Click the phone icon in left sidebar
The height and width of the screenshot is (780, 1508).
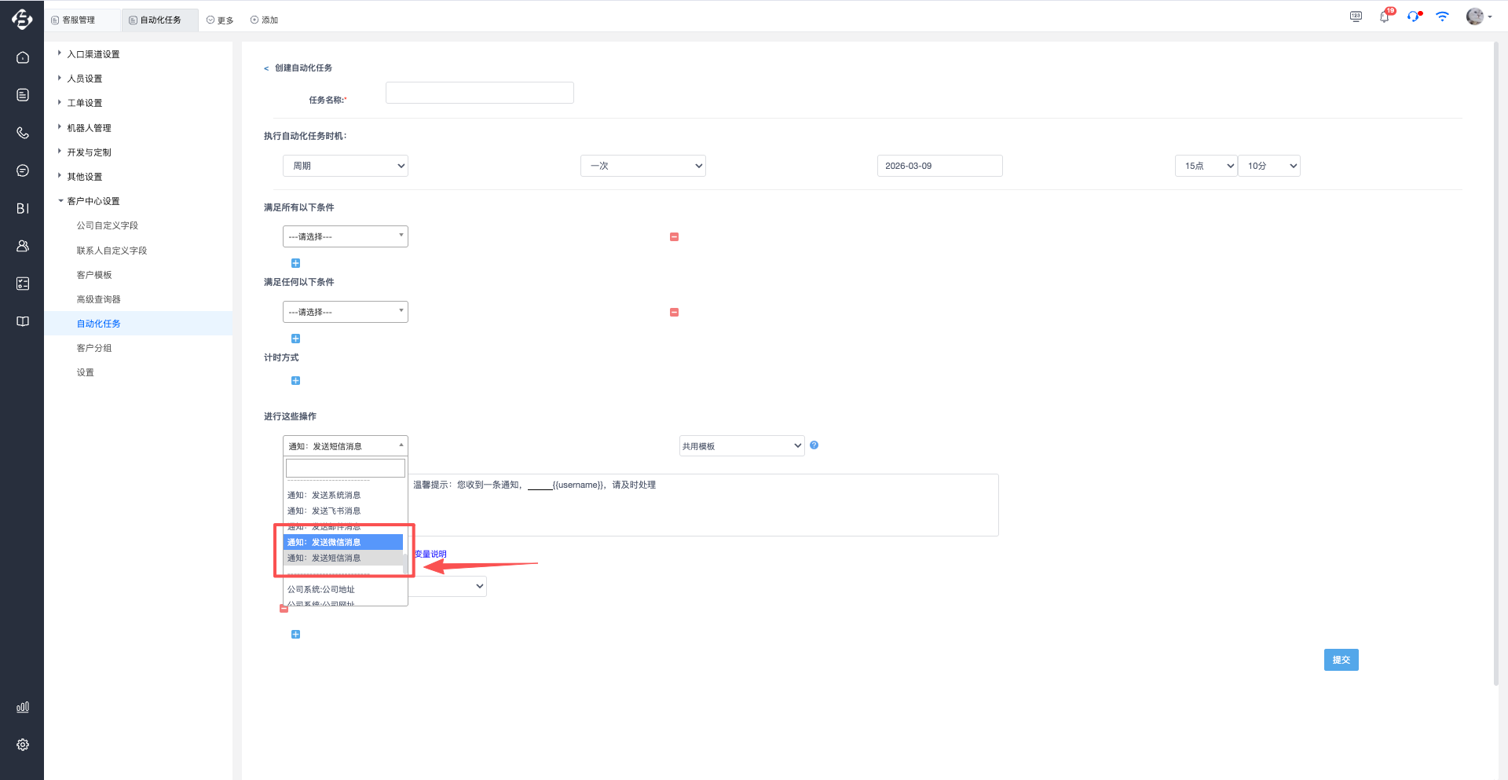pyautogui.click(x=23, y=133)
